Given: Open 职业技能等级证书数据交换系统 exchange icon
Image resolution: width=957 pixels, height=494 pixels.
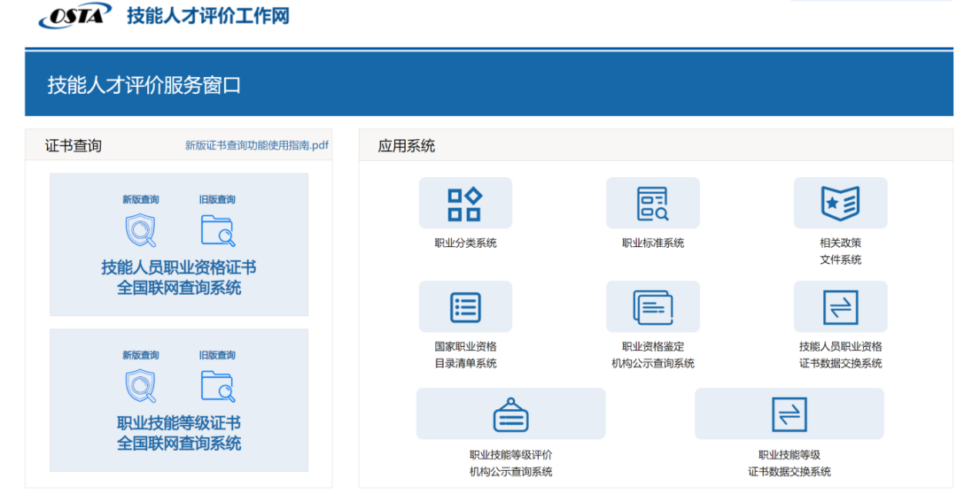Looking at the screenshot, I should (789, 413).
